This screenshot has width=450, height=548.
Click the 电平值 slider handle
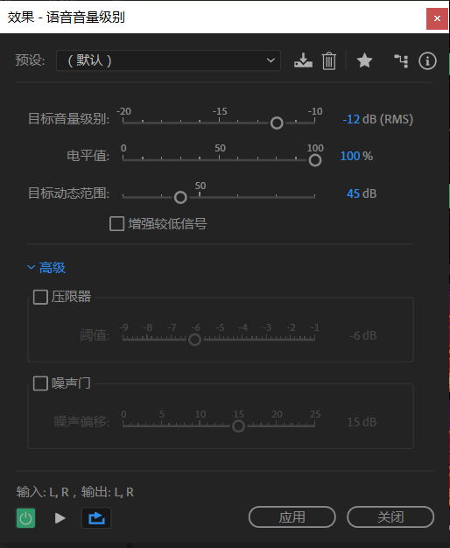pos(314,160)
